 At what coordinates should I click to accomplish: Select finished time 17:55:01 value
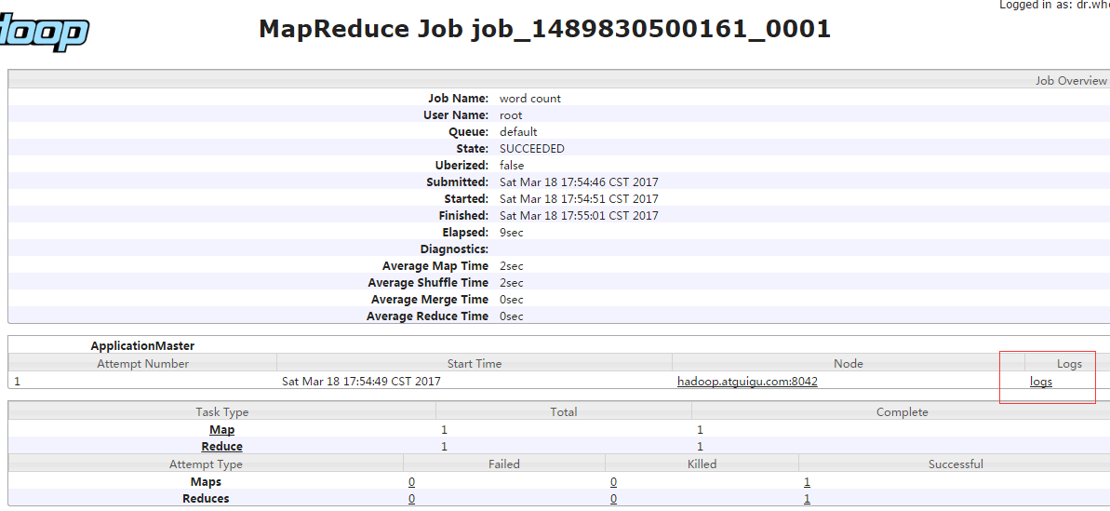point(579,216)
